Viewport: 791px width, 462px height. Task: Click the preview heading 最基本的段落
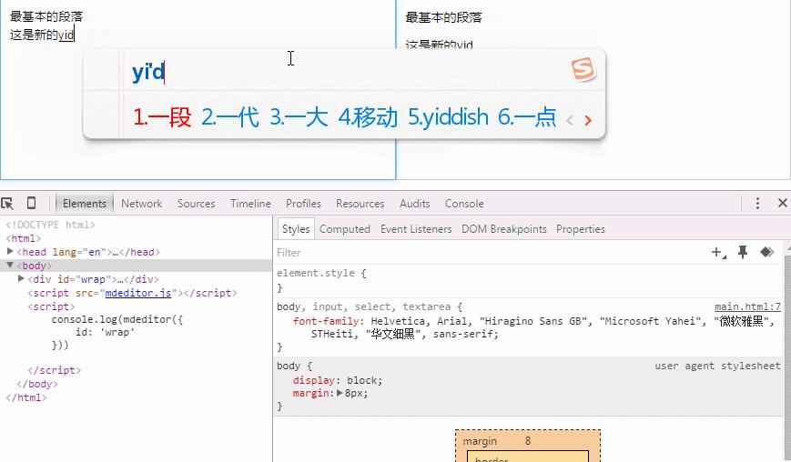coord(443,17)
